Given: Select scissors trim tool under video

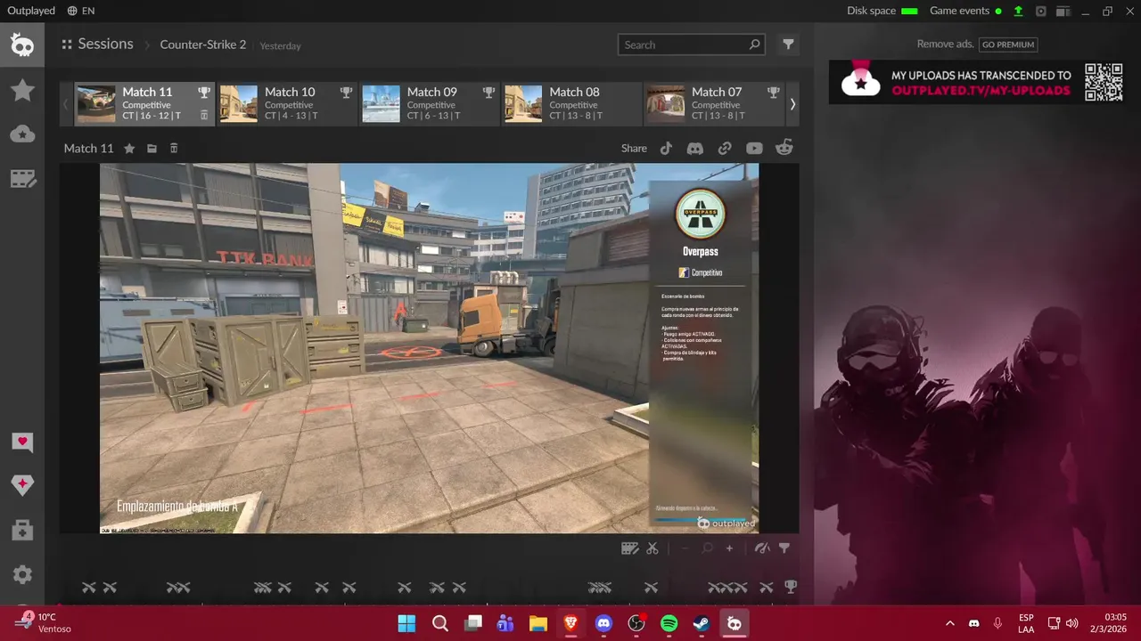Looking at the screenshot, I should pyautogui.click(x=653, y=548).
